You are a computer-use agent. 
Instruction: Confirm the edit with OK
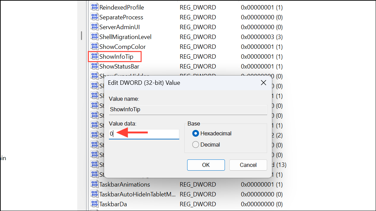206,165
